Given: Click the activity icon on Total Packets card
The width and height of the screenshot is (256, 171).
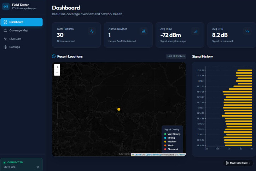Looking at the screenshot, I should click(92, 31).
